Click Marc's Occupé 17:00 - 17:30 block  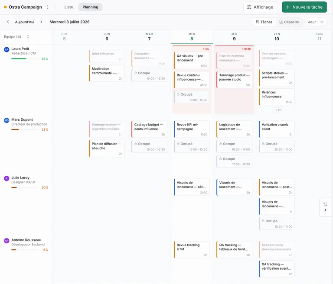[x=234, y=161]
